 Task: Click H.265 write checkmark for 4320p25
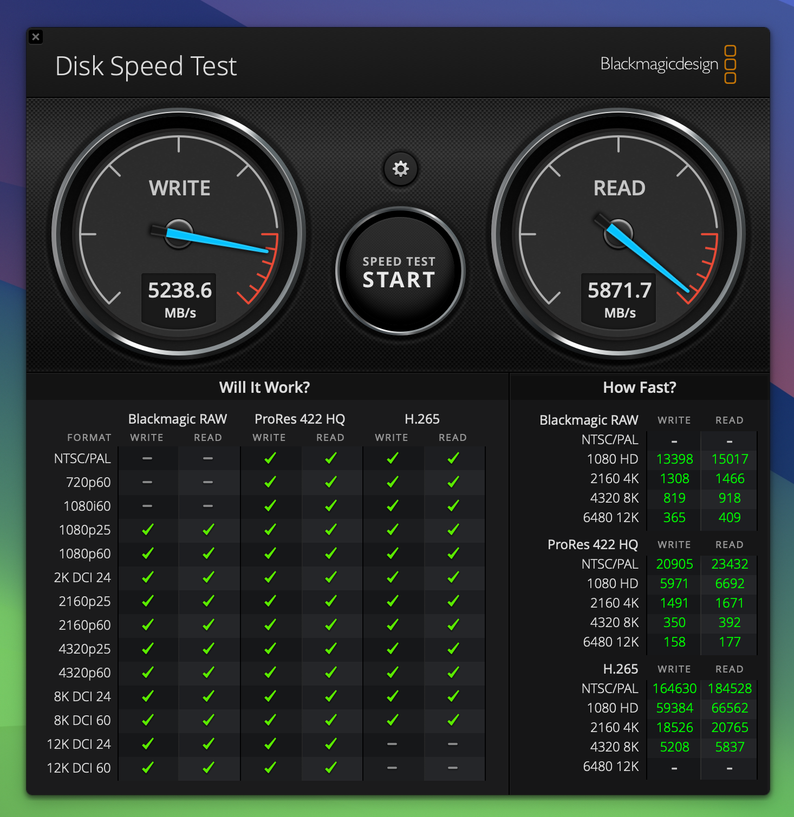392,649
